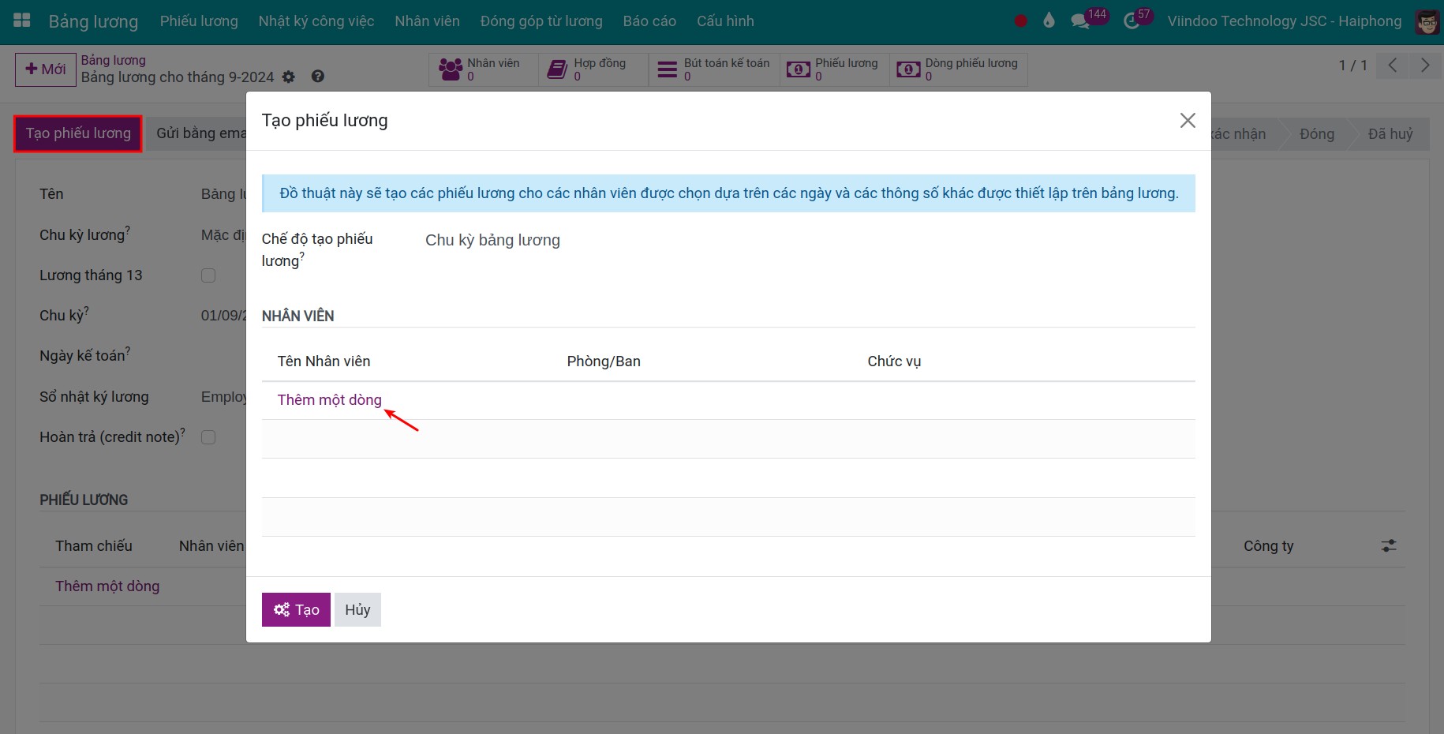1444x734 pixels.
Task: Select the Đóng status stage
Action: 1316,134
